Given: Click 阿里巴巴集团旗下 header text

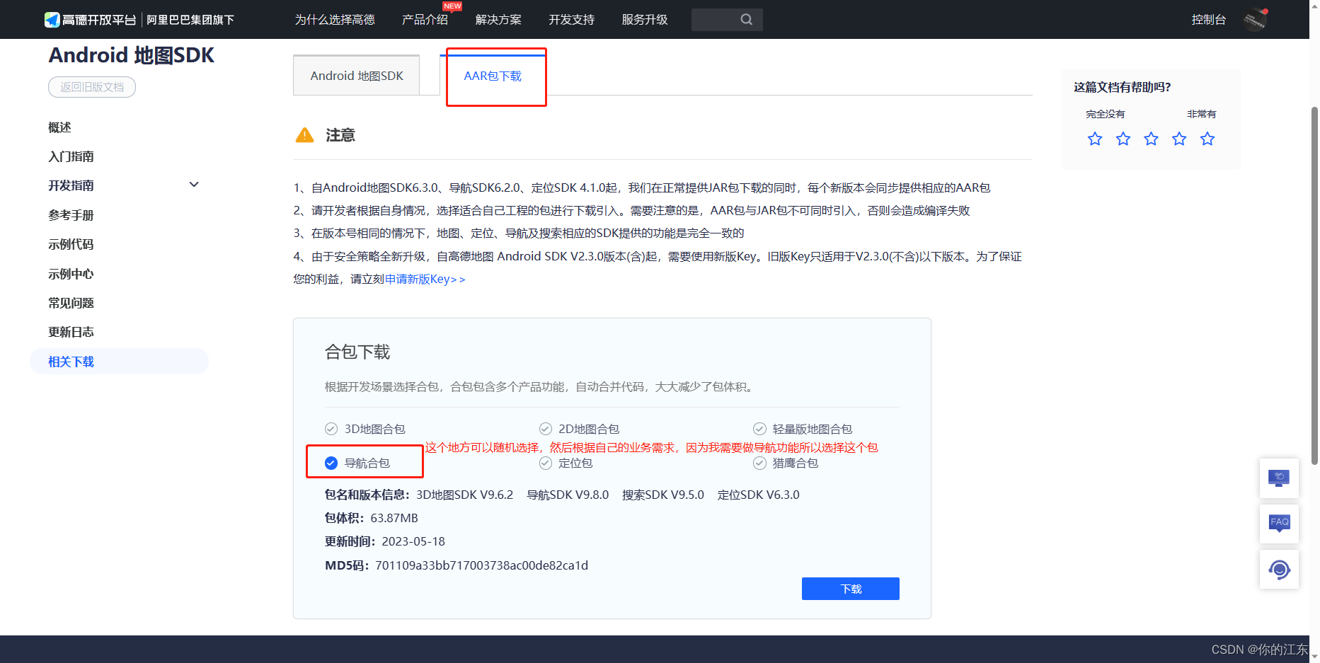Looking at the screenshot, I should (190, 20).
